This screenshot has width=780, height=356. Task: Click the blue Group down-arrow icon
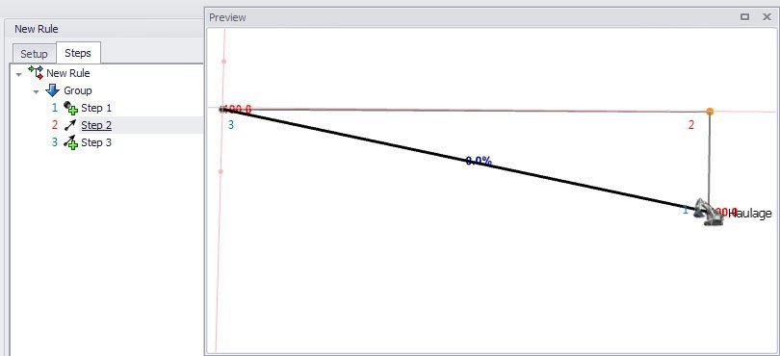[52, 90]
